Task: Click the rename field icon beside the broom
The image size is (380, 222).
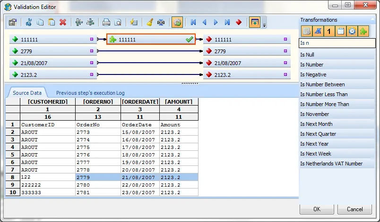Action: point(161,23)
